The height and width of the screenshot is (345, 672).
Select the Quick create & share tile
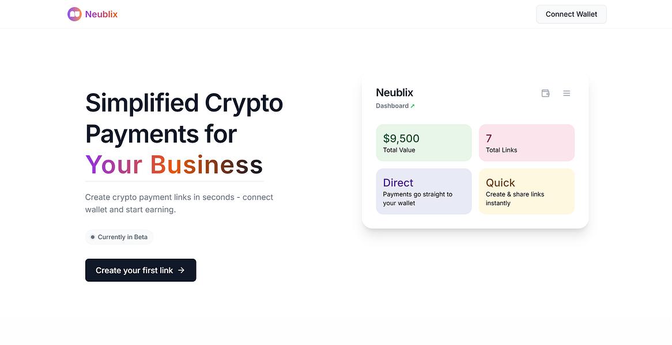[527, 191]
